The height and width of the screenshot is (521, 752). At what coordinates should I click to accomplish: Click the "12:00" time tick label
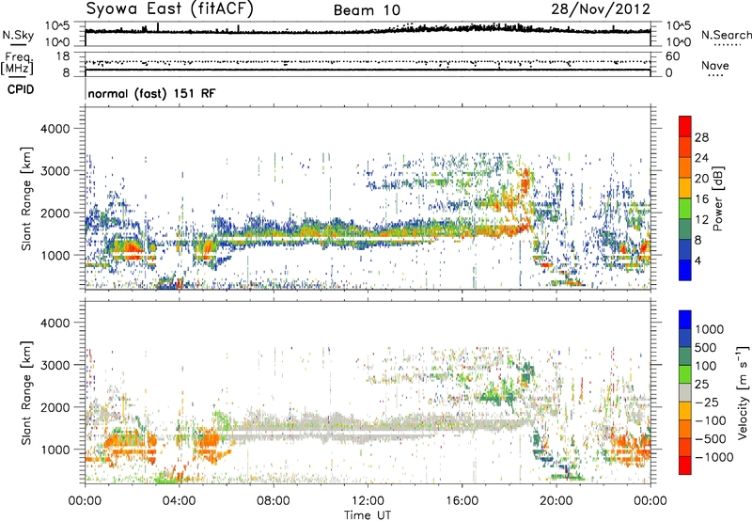(368, 501)
